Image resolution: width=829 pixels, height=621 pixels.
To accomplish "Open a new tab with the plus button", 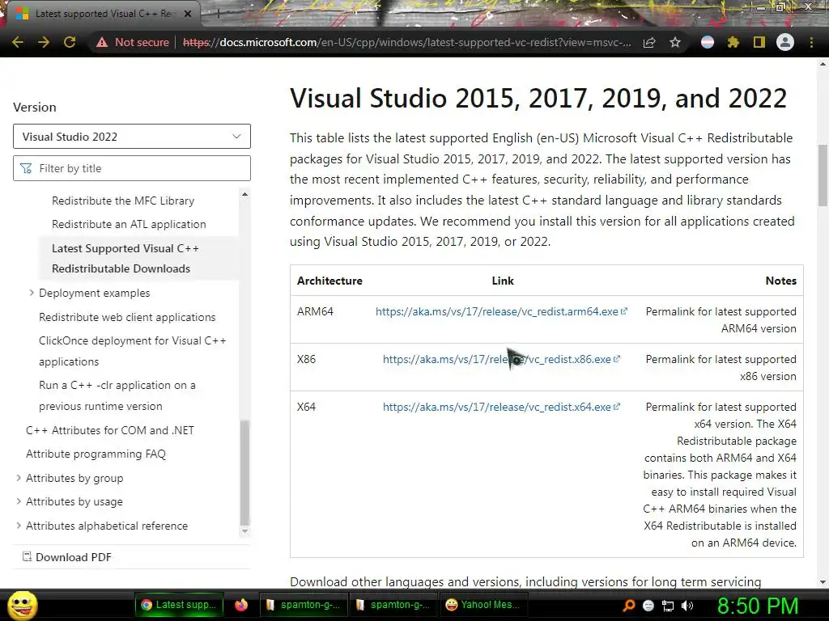I will click(217, 15).
